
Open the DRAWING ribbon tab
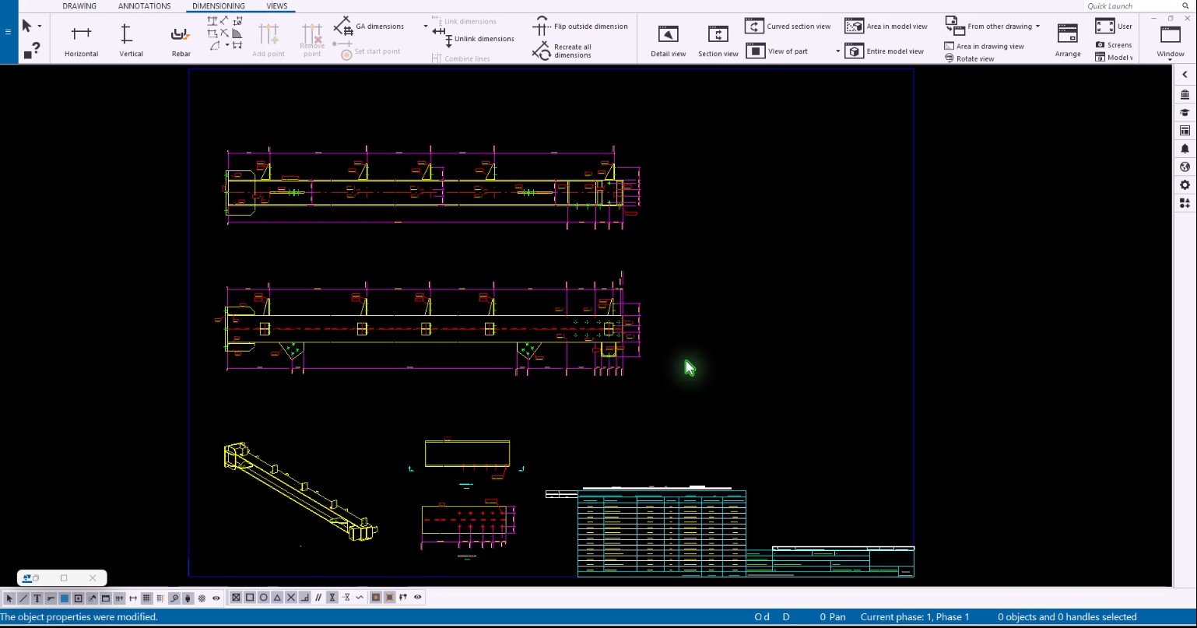pos(79,6)
